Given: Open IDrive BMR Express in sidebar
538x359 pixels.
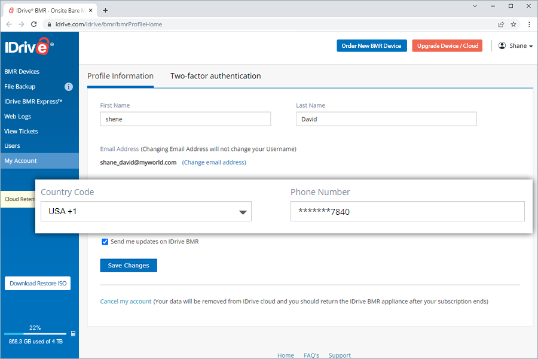Looking at the screenshot, I should coord(33,101).
